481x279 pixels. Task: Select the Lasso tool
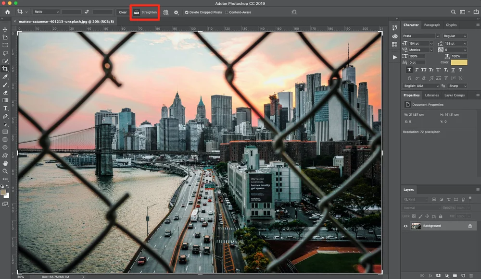[5, 53]
